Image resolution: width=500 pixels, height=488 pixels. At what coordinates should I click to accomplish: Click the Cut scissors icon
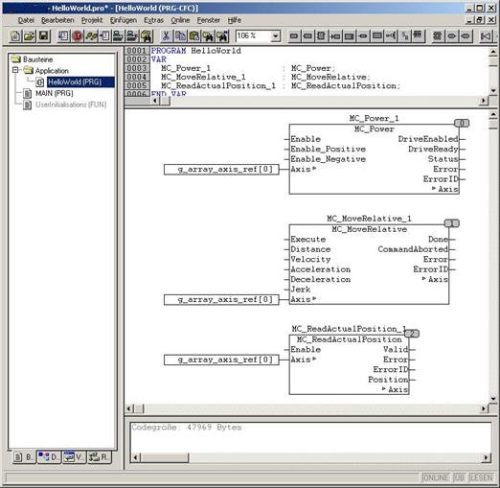click(x=166, y=36)
